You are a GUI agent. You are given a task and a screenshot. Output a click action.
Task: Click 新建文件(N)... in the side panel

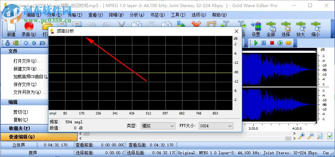pyautogui.click(x=28, y=69)
